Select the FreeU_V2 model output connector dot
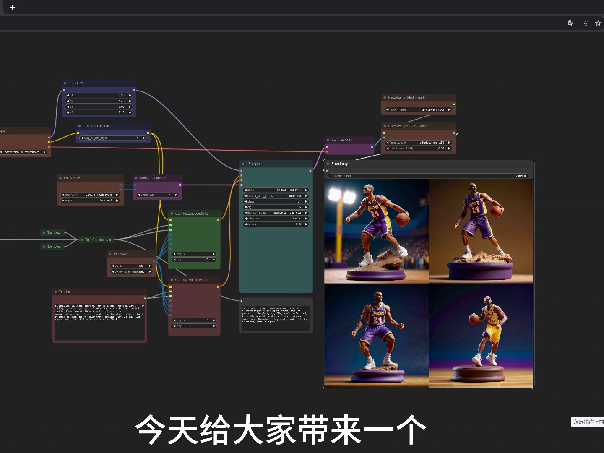Image resolution: width=604 pixels, height=453 pixels. 134,90
